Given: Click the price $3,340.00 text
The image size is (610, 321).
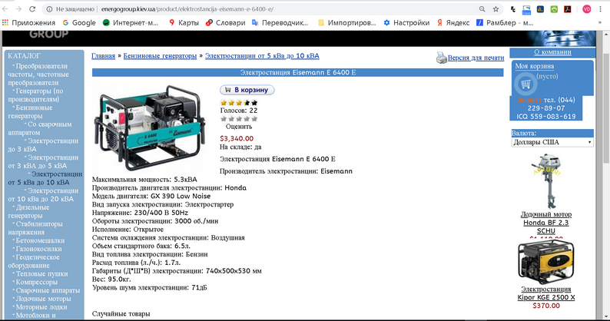Looking at the screenshot, I should point(237,138).
